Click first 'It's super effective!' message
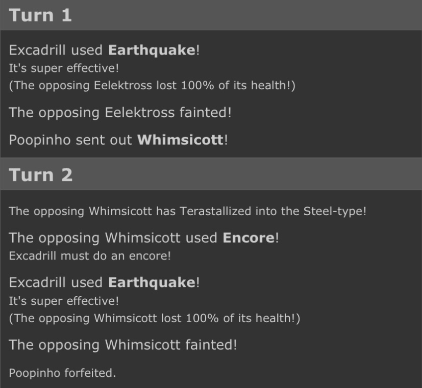The image size is (422, 388). (x=64, y=68)
